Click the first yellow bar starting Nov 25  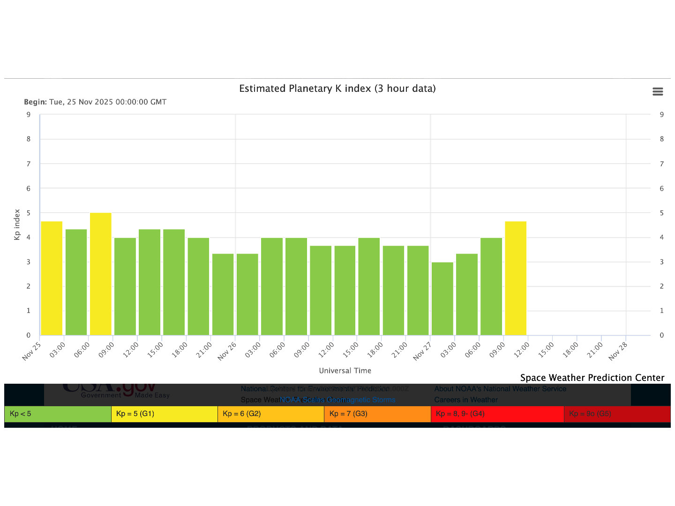pyautogui.click(x=52, y=278)
